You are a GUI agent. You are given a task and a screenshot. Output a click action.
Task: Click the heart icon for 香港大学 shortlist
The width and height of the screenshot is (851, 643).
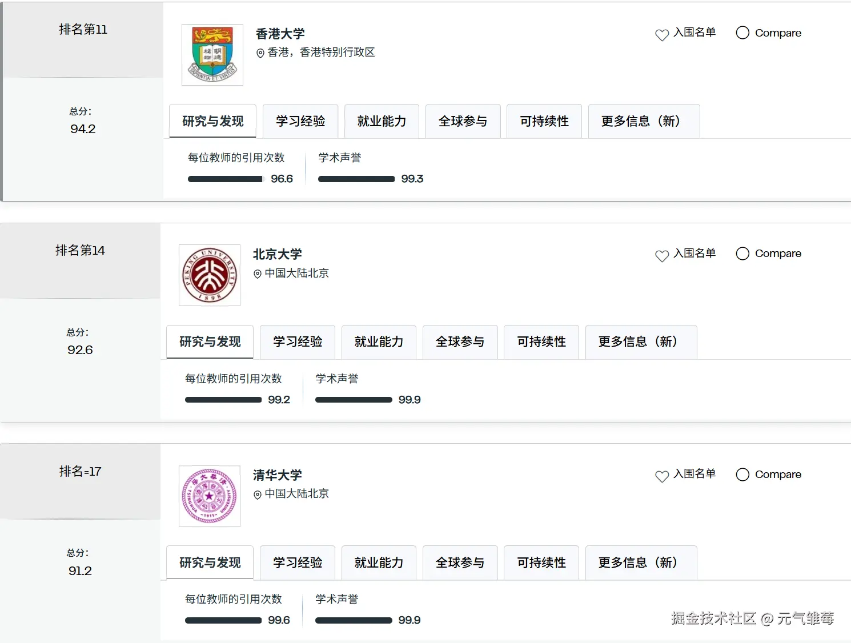coord(662,35)
